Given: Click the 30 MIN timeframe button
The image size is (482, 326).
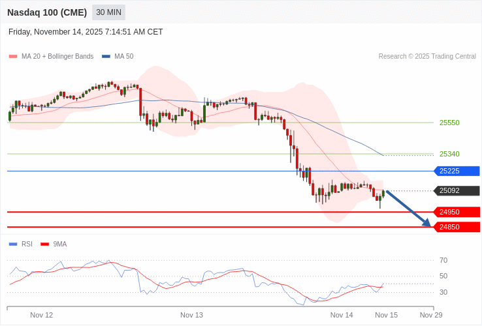Looking at the screenshot, I should click(108, 12).
